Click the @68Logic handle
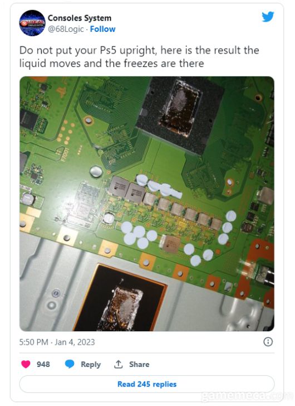 [66, 29]
